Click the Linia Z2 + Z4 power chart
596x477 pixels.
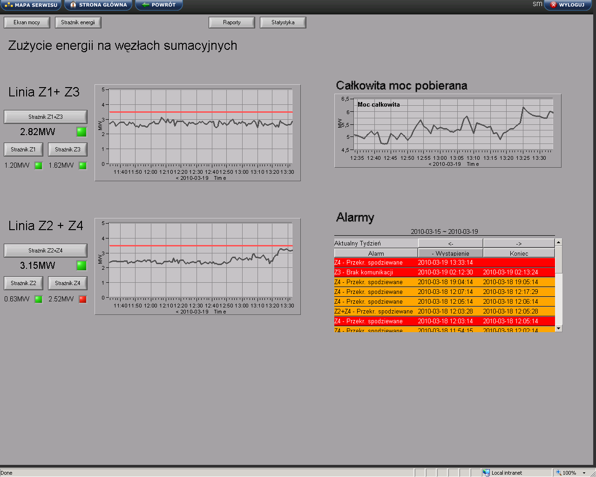pos(197,266)
